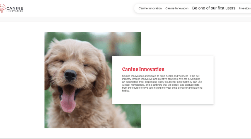Screen dimensions: 251x139
Task: Open the Canine Innovation logo link
Action: 11,8
